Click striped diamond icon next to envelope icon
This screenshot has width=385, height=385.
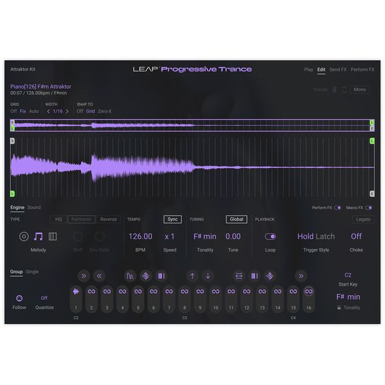point(146,276)
